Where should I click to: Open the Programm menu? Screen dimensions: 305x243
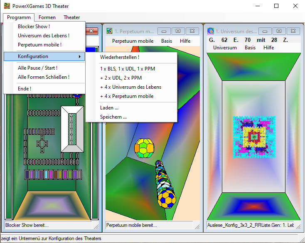click(x=19, y=17)
